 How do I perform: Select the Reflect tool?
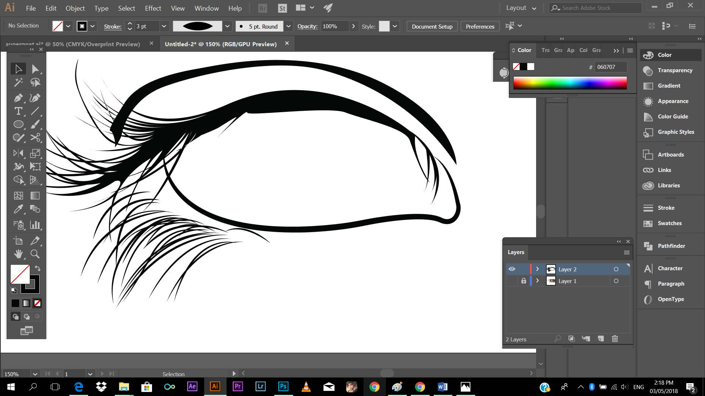point(18,153)
